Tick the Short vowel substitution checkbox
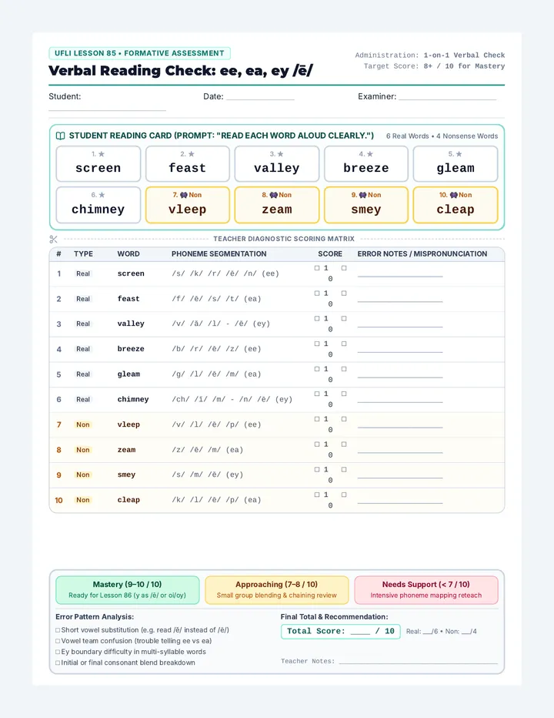 click(x=58, y=630)
